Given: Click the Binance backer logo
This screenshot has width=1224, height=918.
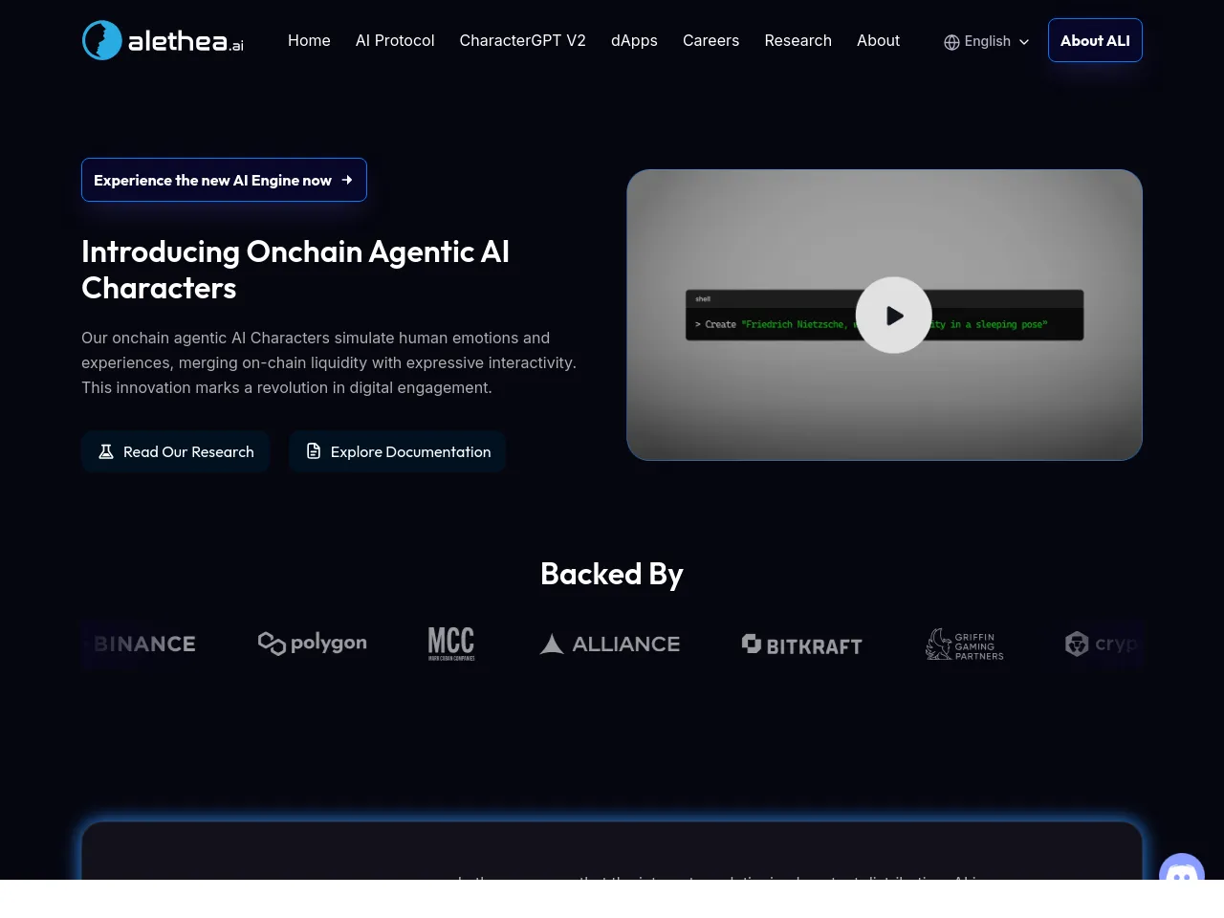Looking at the screenshot, I should point(144,645).
